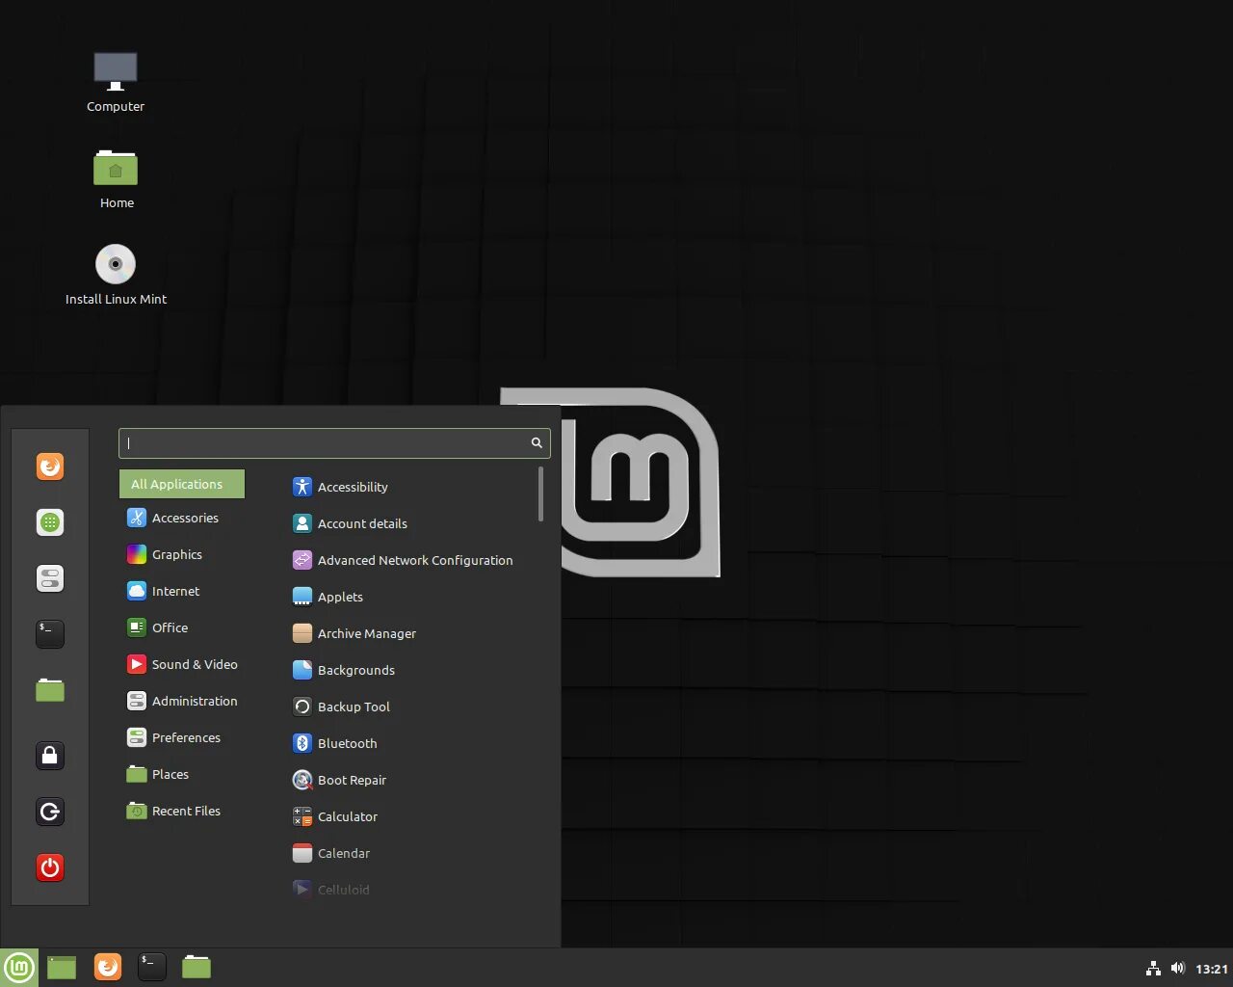
Task: Click the Lock Screen padlock icon
Action: (50, 755)
